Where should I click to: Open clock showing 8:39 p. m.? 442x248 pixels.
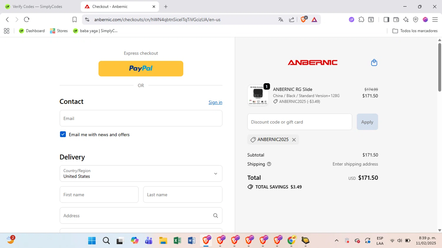(x=426, y=241)
